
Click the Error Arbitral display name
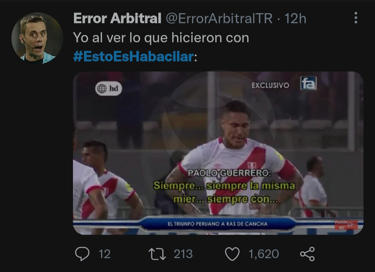pos(117,18)
